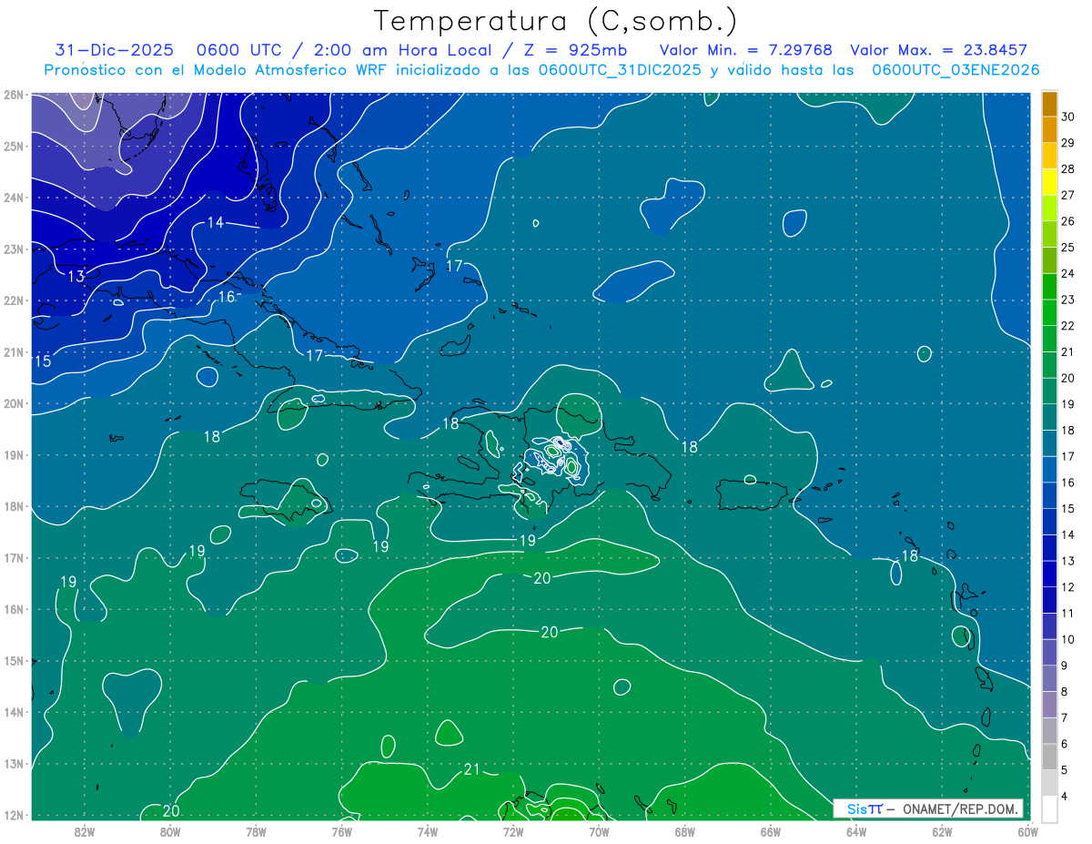Click "0600UTC_31DIC2025" initialization time text

[x=620, y=70]
